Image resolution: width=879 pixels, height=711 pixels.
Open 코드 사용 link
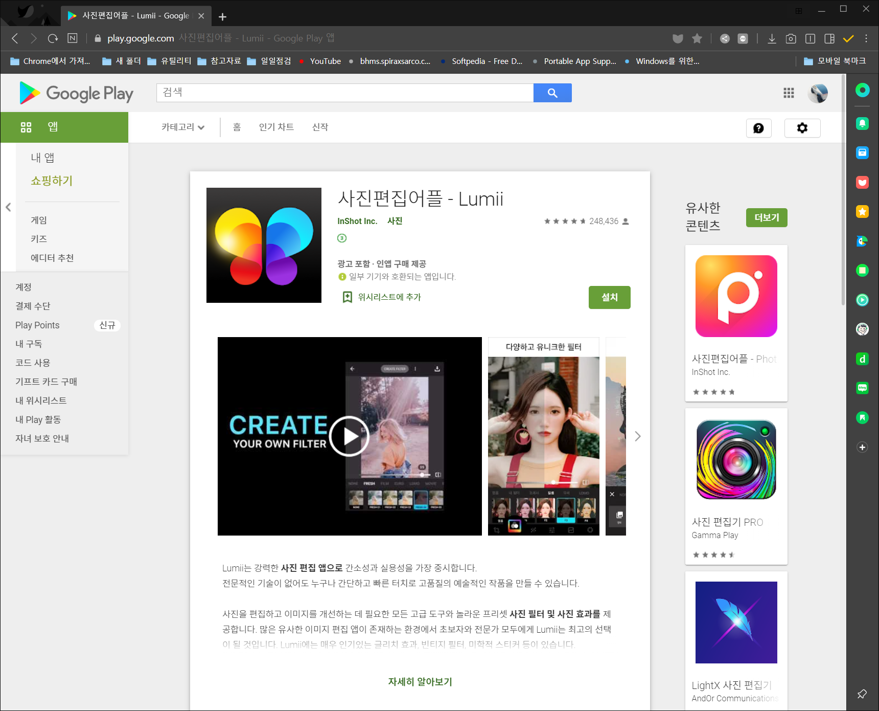[x=33, y=363]
